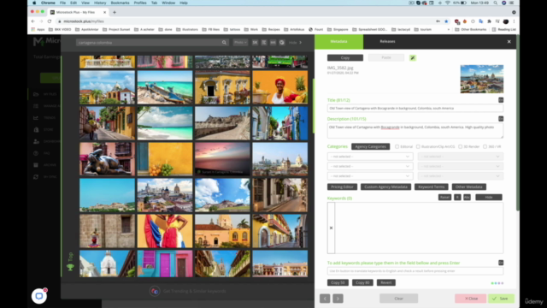Click the search magnifier in keyword search bar
547x308 pixels.
[224, 43]
